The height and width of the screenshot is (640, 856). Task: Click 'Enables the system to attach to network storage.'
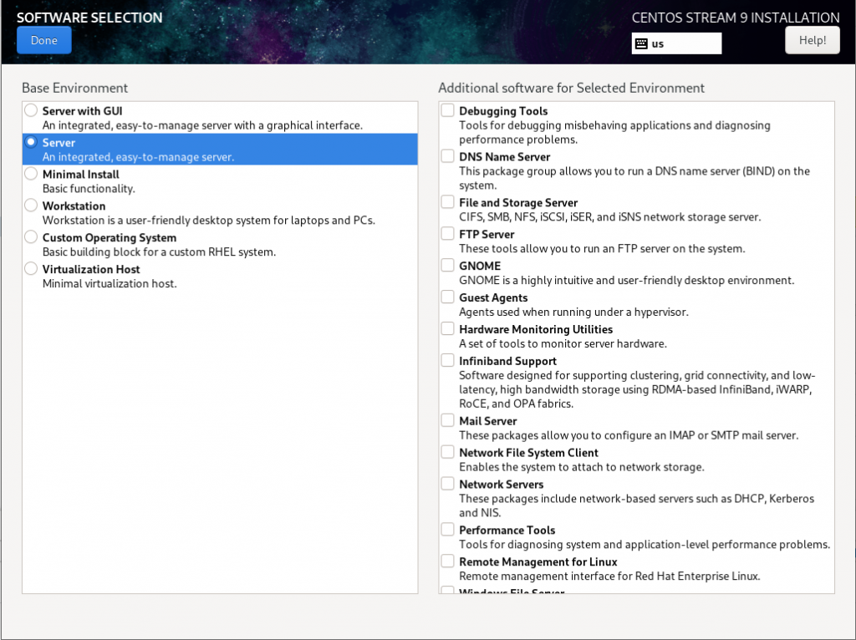[x=582, y=467]
